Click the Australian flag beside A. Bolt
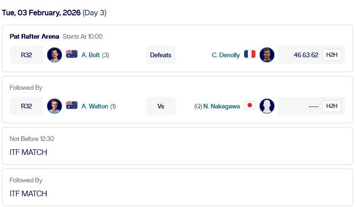 click(x=72, y=54)
